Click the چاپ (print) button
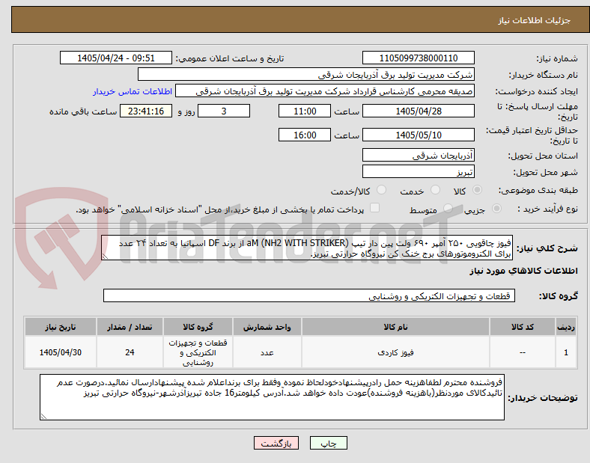The height and width of the screenshot is (463, 590). [x=328, y=443]
